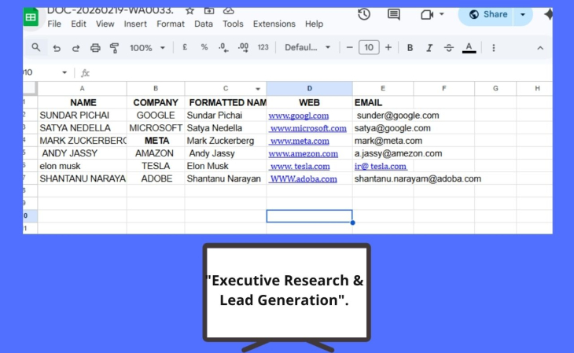Select cell Shantanu Narayan
The width and height of the screenshot is (574, 353).
click(226, 178)
